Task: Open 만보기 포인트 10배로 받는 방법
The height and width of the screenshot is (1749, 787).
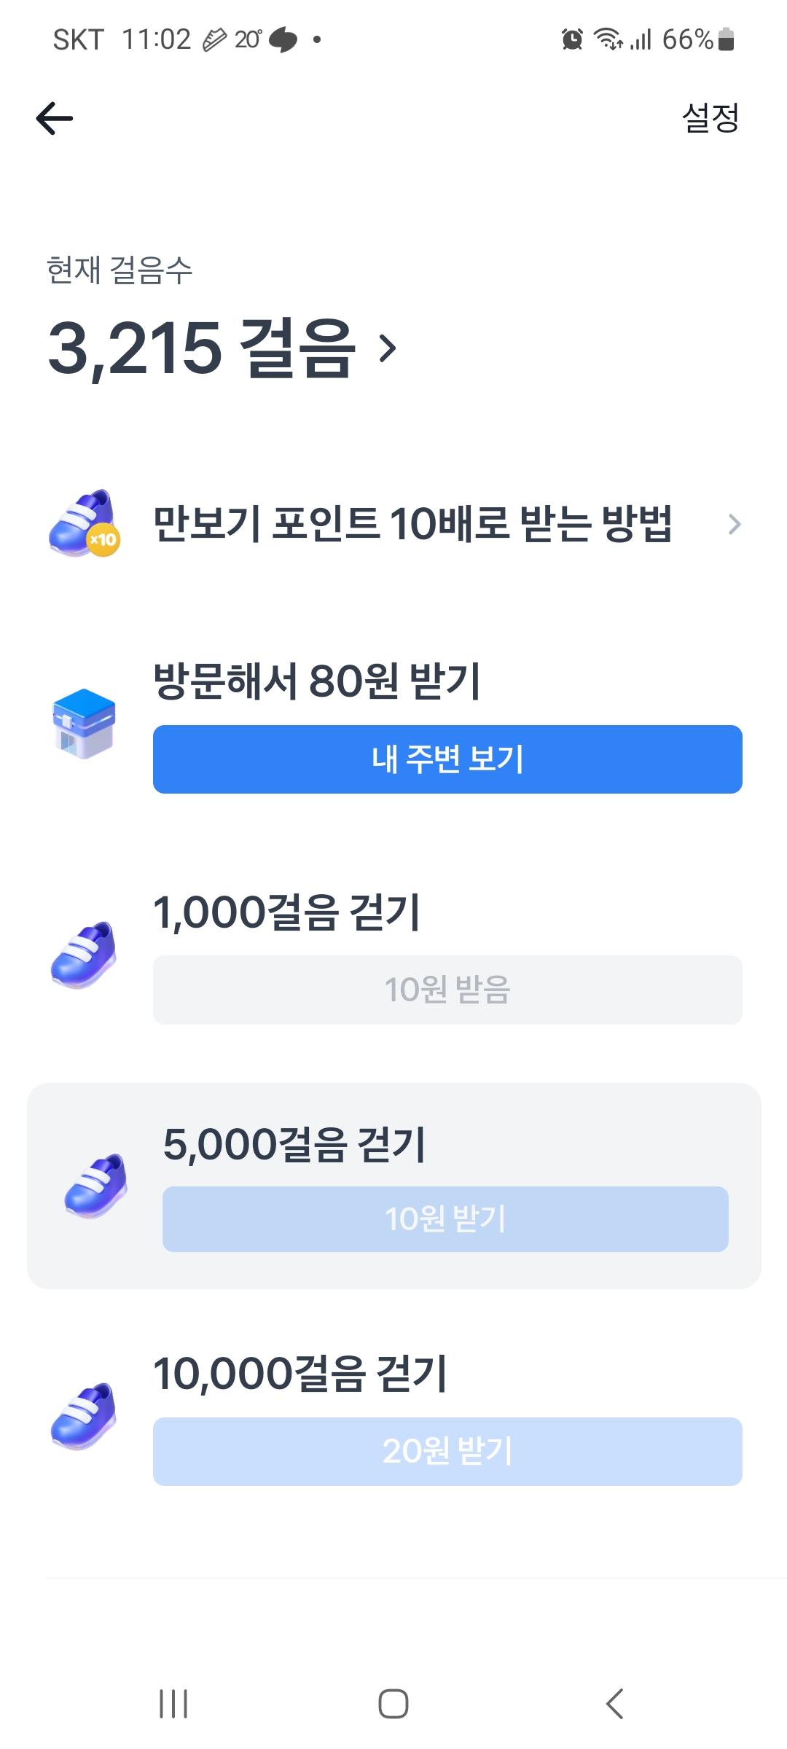Action: click(412, 523)
